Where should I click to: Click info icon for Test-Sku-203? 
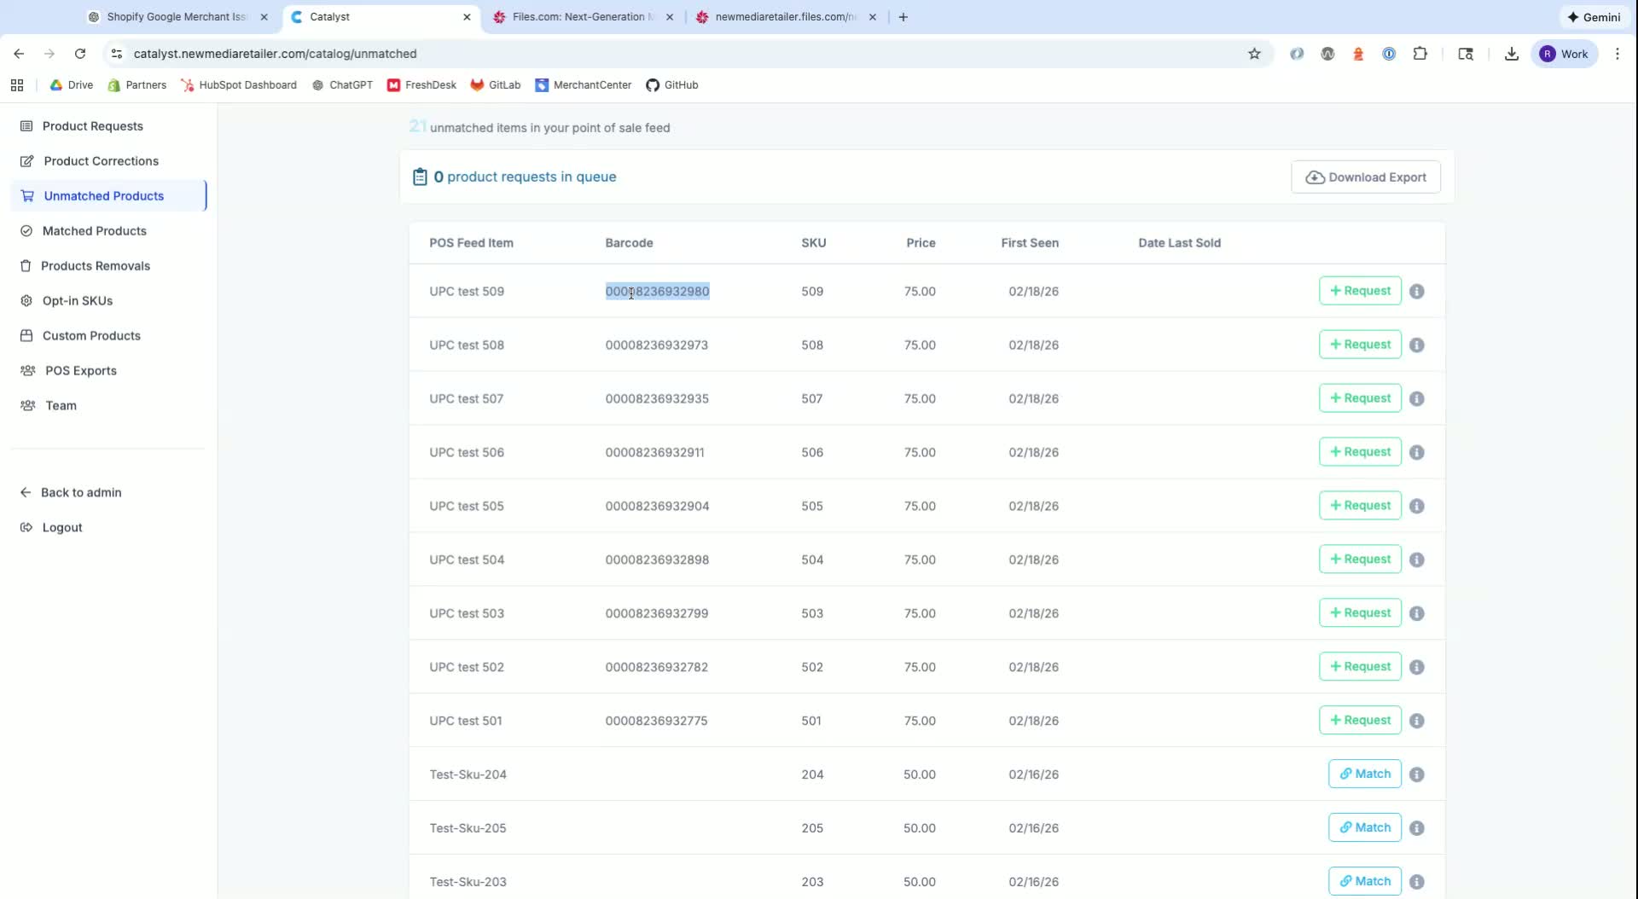coord(1416,883)
